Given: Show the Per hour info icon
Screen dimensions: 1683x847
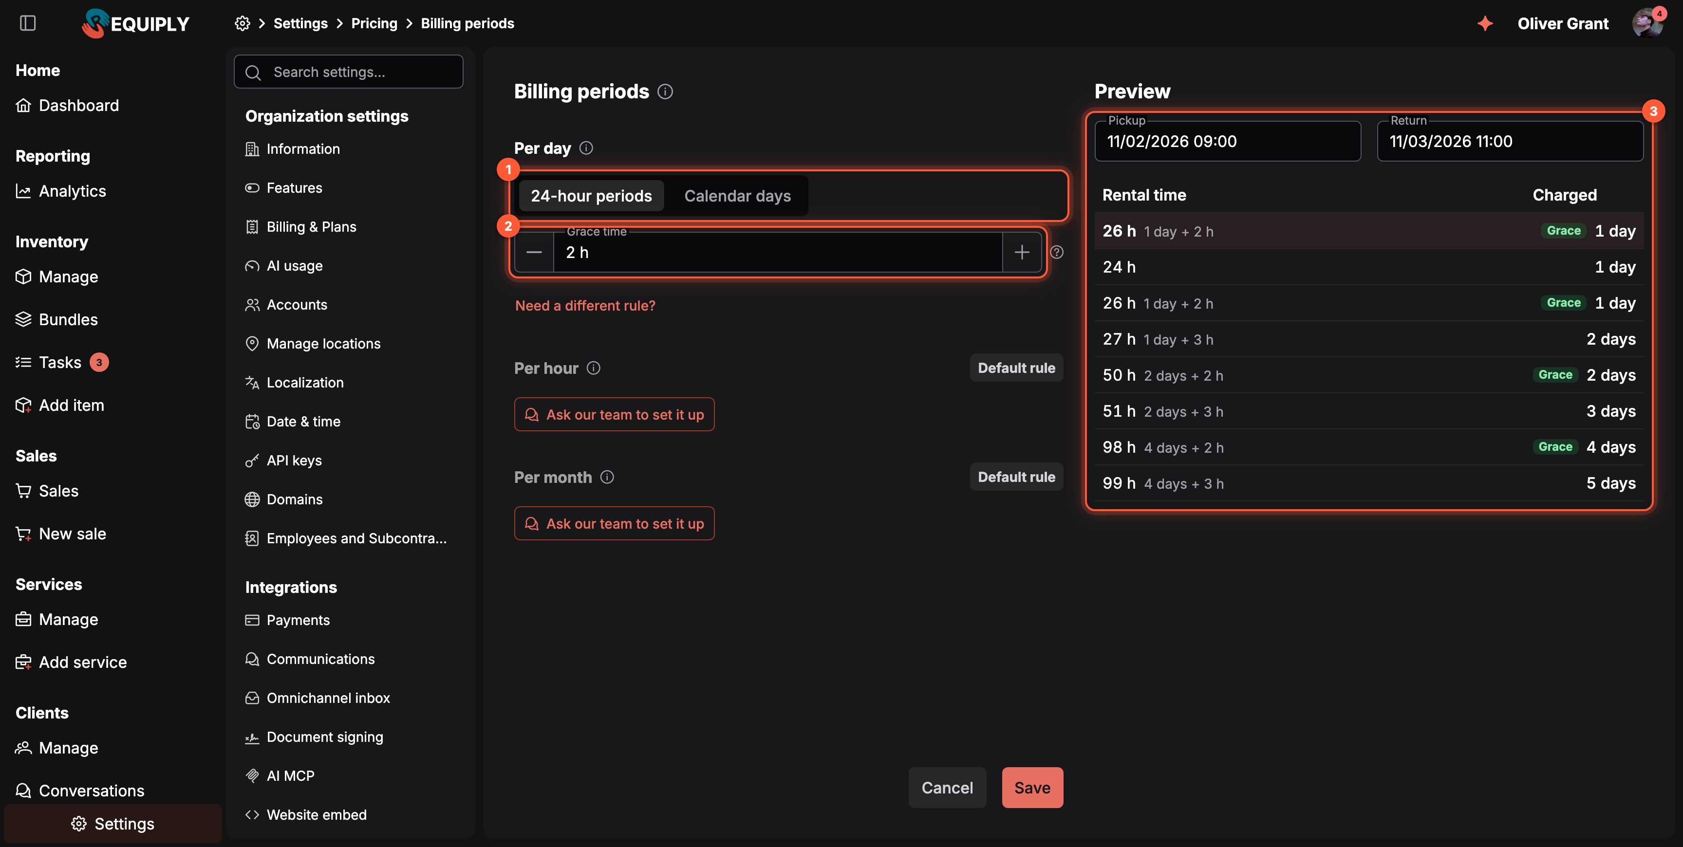Looking at the screenshot, I should tap(593, 368).
